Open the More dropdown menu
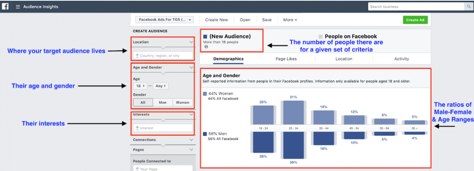 pyautogui.click(x=290, y=20)
